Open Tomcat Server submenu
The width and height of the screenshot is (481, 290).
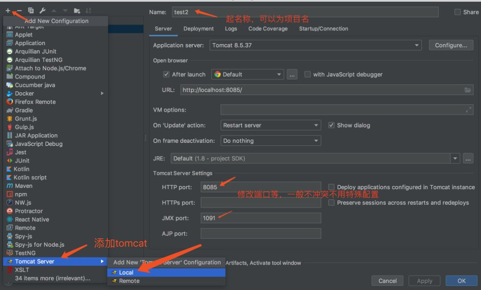pyautogui.click(x=55, y=261)
